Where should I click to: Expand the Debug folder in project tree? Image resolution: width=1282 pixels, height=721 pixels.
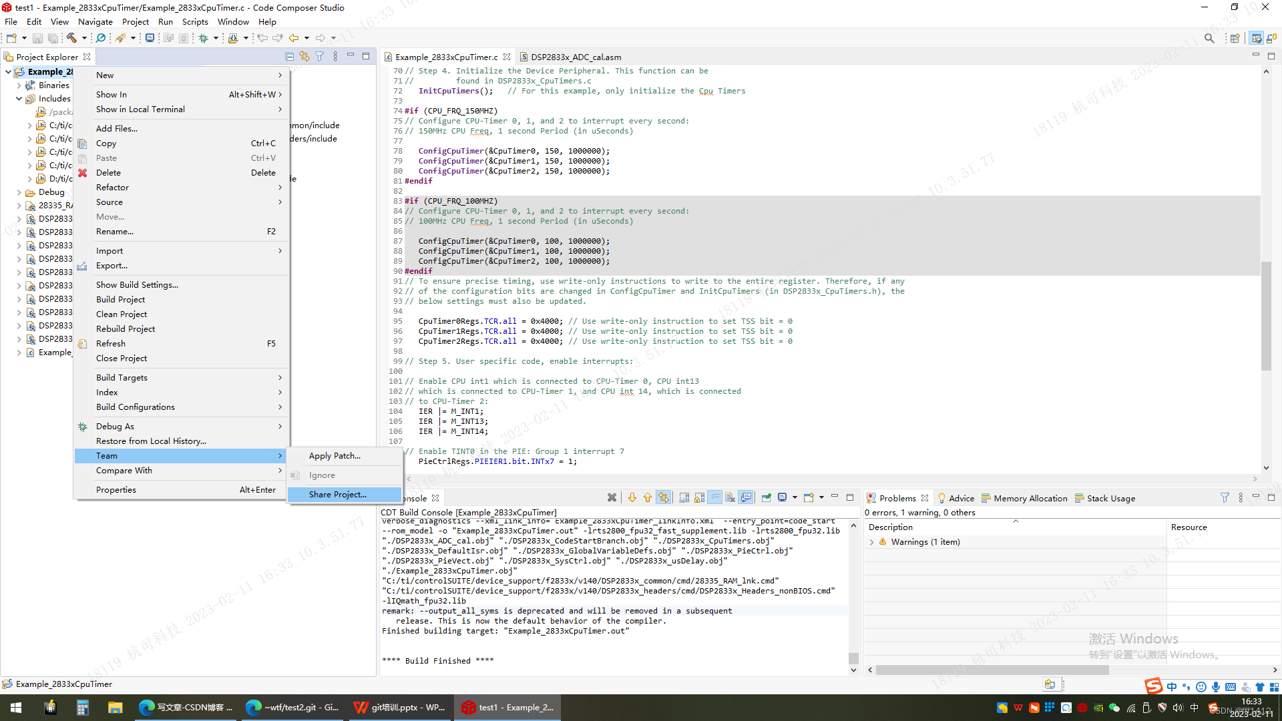19,192
